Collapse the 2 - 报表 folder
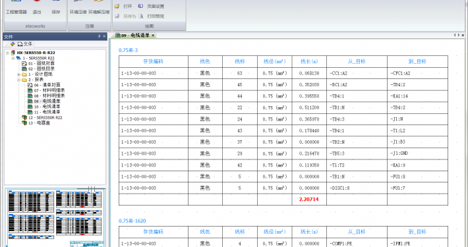468x247 pixels. point(19,80)
